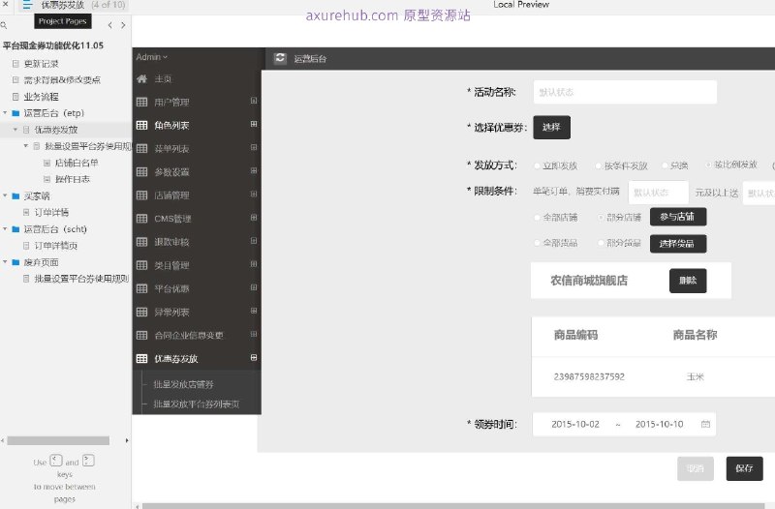Select the 部分货品 radio option
This screenshot has width=775, height=509.
(601, 243)
